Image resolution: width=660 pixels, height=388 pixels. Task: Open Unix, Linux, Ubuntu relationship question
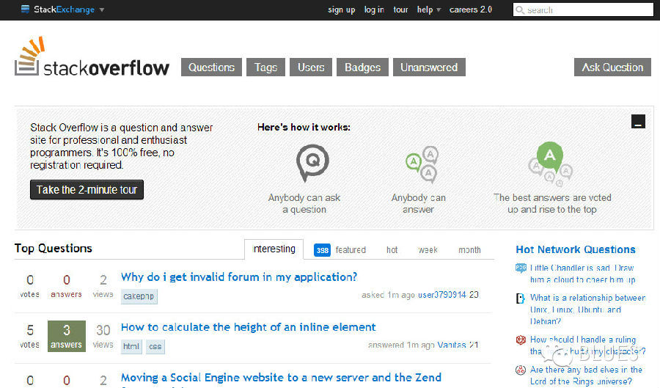point(587,310)
